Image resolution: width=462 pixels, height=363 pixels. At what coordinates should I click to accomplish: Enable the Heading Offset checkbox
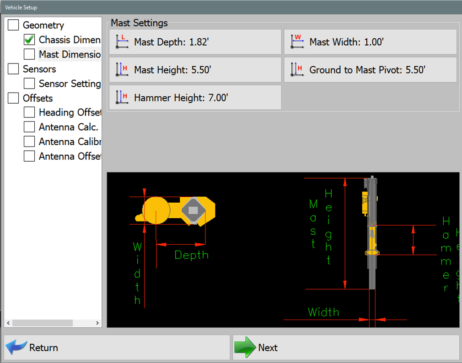(29, 112)
